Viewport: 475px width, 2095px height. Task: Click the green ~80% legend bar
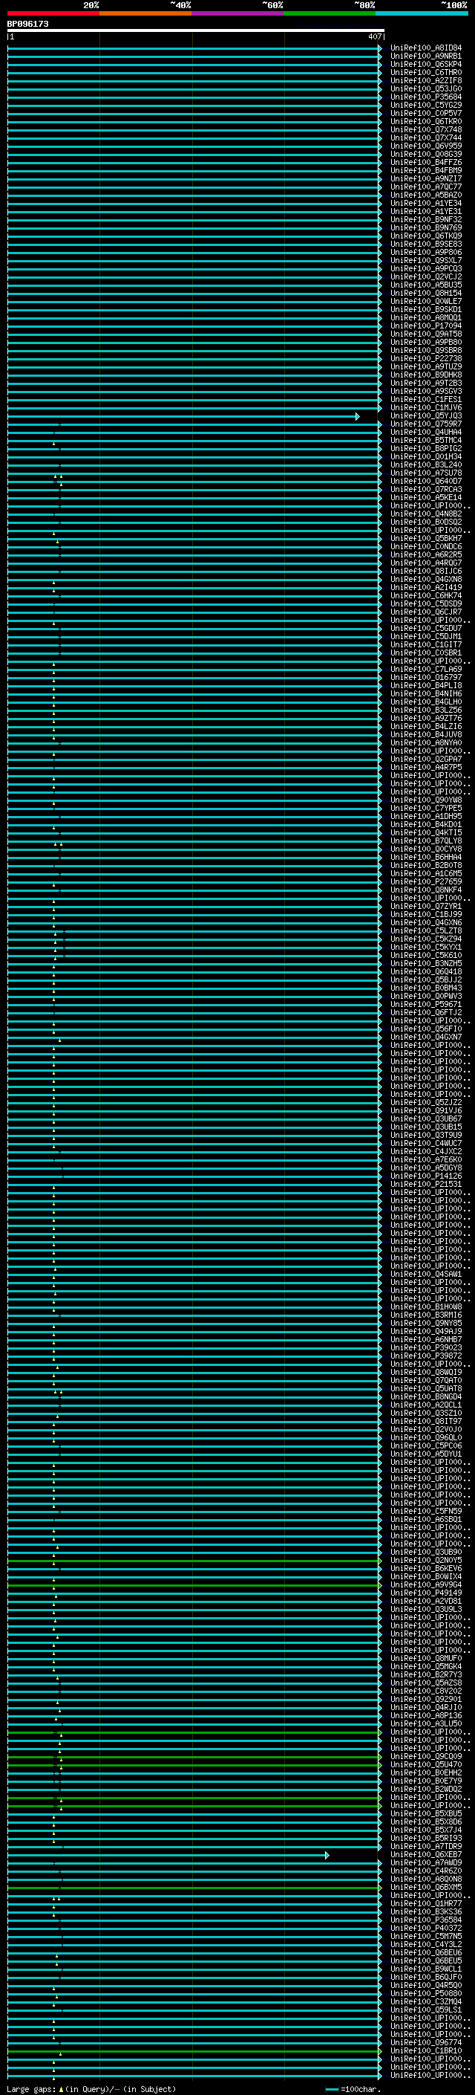[330, 13]
